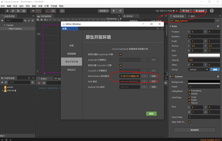This screenshot has height=141, width=222.
Task: Toggle Align With Screen checkbox
Action: (189, 122)
